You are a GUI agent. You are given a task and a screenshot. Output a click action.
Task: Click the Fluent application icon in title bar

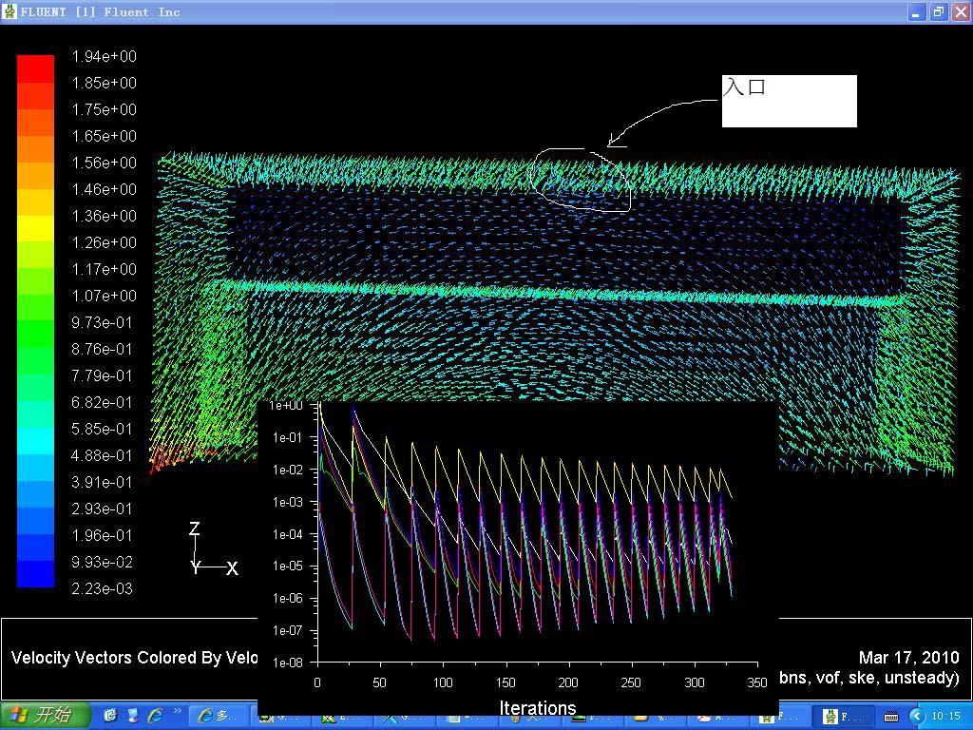tap(10, 11)
